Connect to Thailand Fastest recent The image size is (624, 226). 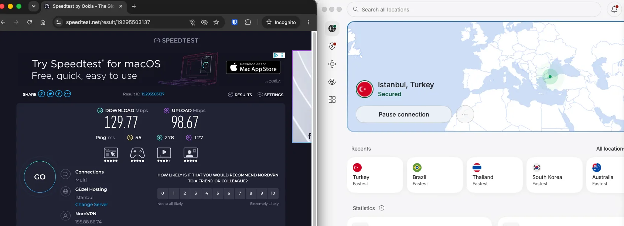coord(495,175)
